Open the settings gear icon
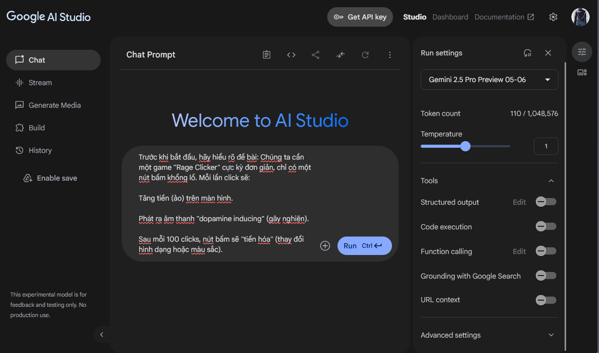Viewport: 599px width, 353px height. point(553,17)
